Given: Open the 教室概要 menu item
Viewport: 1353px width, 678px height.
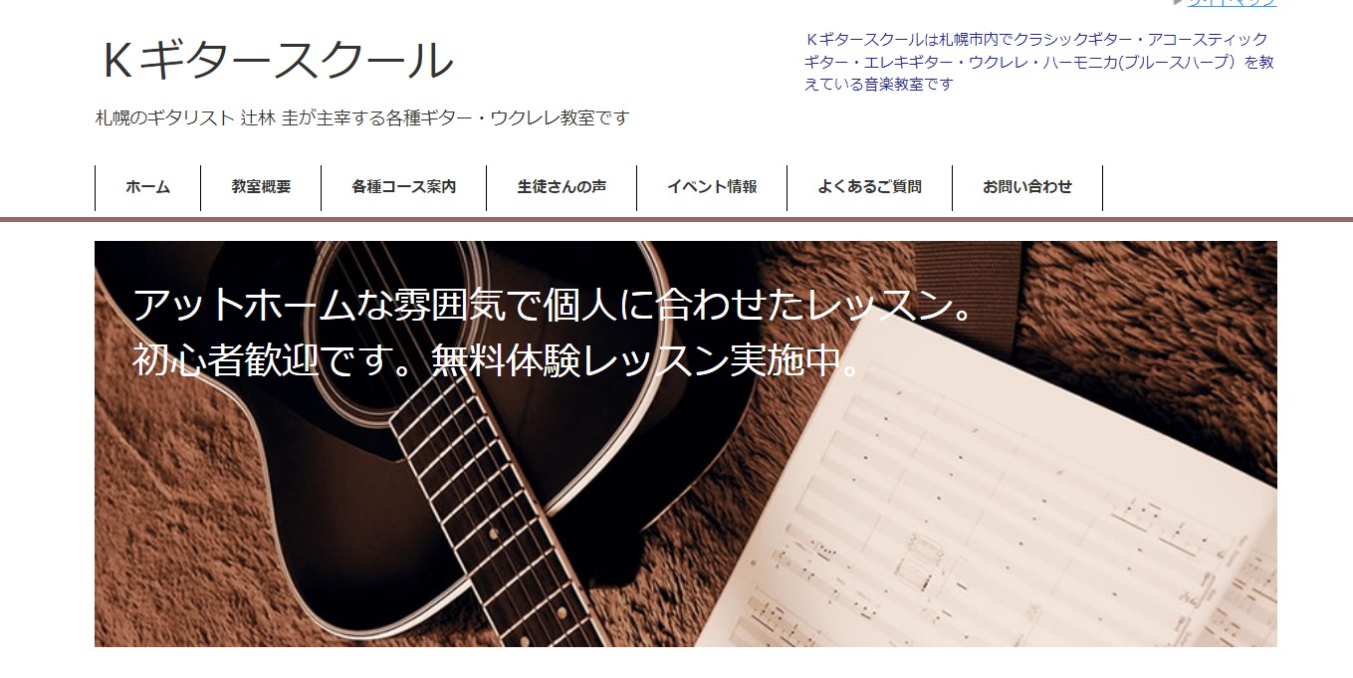Looking at the screenshot, I should (x=261, y=187).
